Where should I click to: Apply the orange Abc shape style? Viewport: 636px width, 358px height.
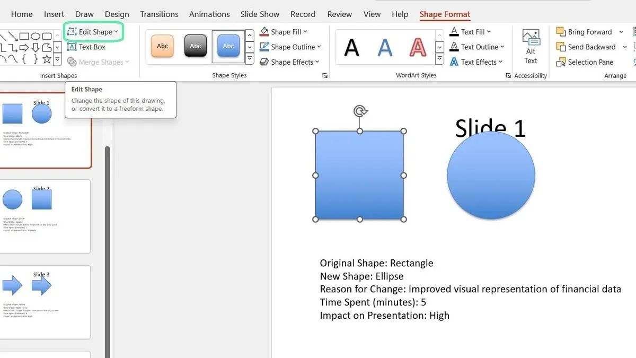(162, 46)
